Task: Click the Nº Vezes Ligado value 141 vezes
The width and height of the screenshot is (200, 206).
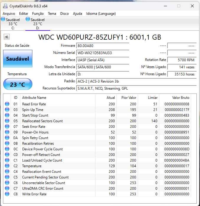Action: [182, 67]
